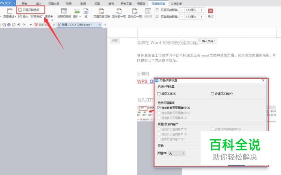This screenshot has width=281, height=175.
Task: Click the 页眉页脚切换 switch icon
Action: 102,11
